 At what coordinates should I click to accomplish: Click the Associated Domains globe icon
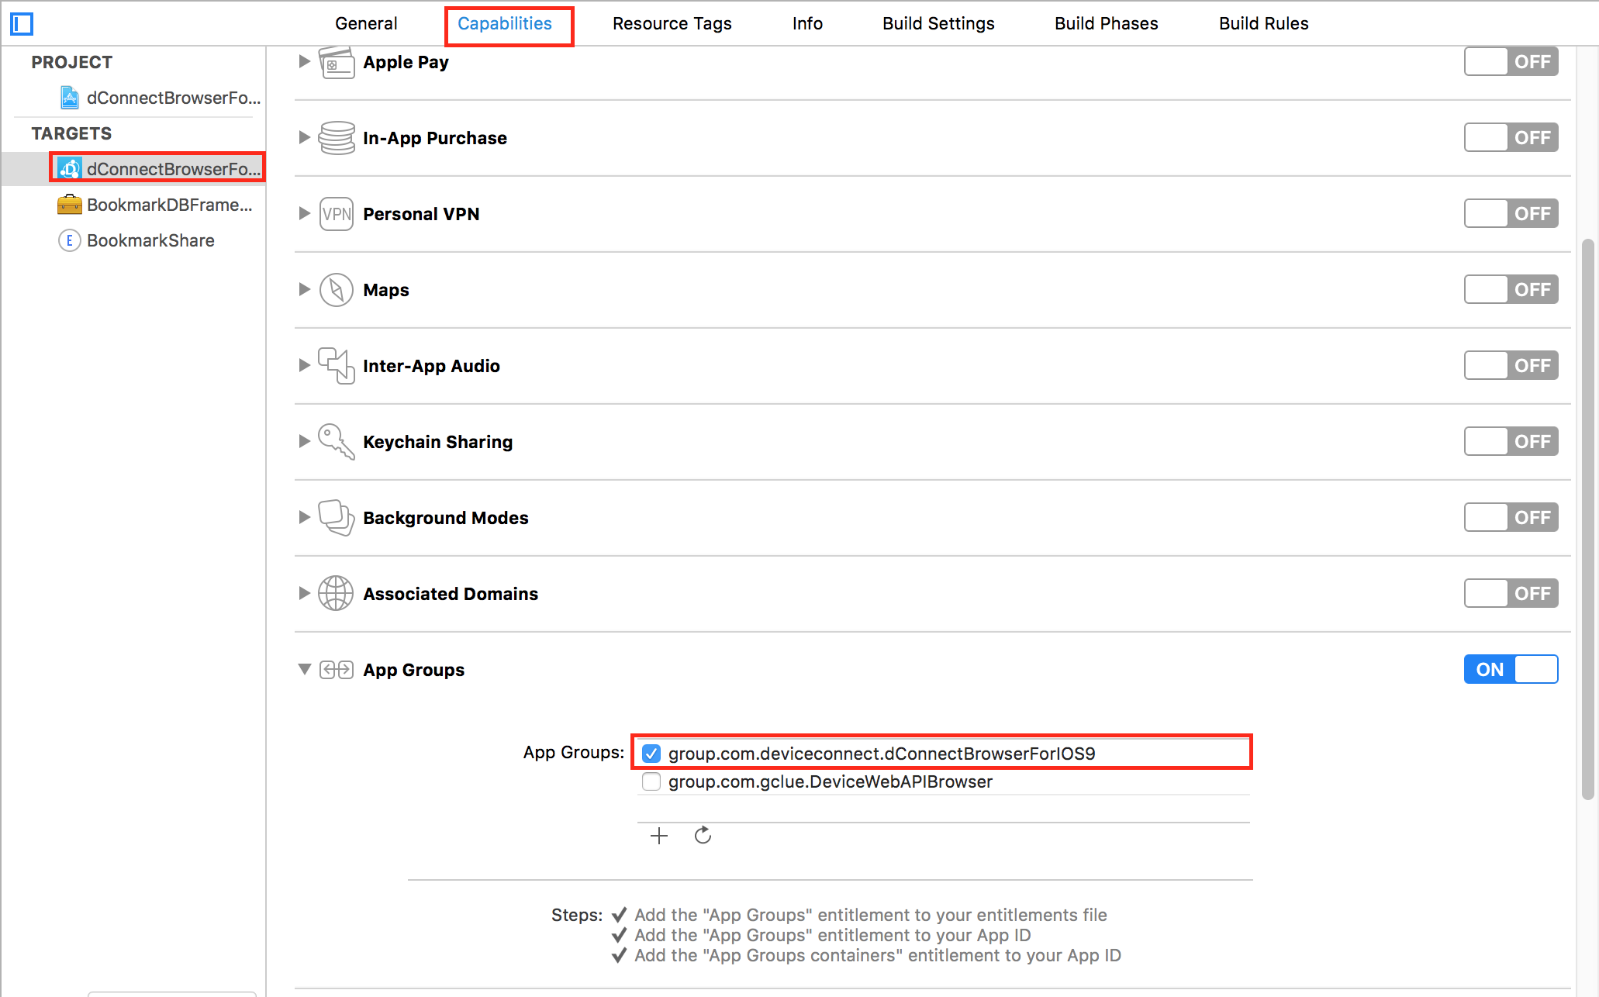tap(337, 594)
